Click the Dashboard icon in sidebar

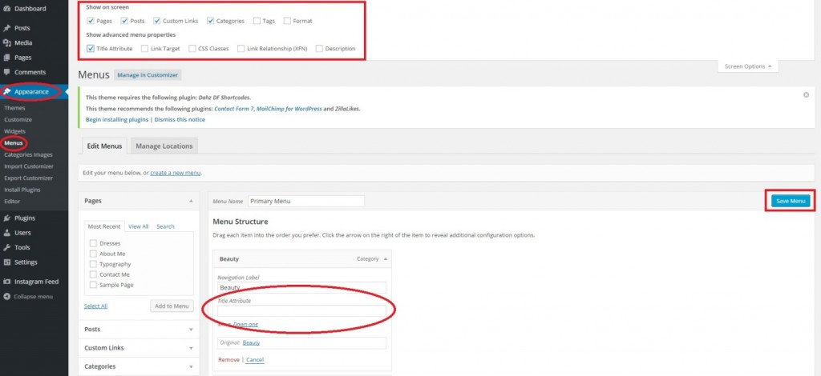pos(7,8)
